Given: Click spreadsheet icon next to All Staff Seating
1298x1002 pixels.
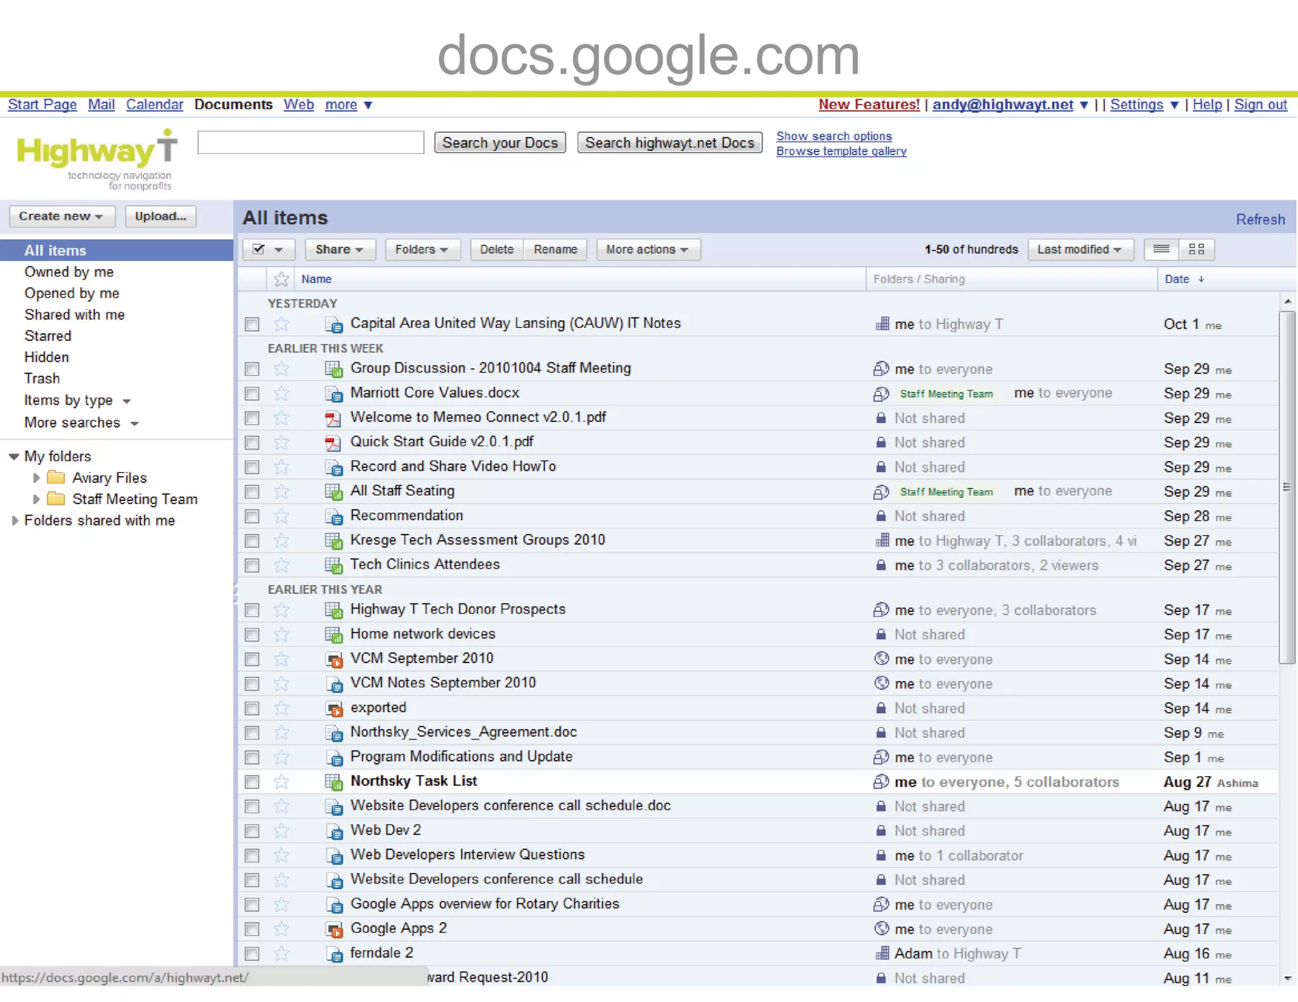Looking at the screenshot, I should coord(333,492).
